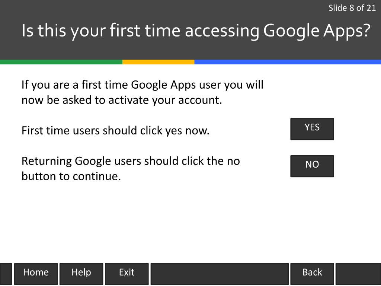Select the activate your account paragraph
Image resolution: width=381 pixels, height=286 pixels.
point(143,92)
